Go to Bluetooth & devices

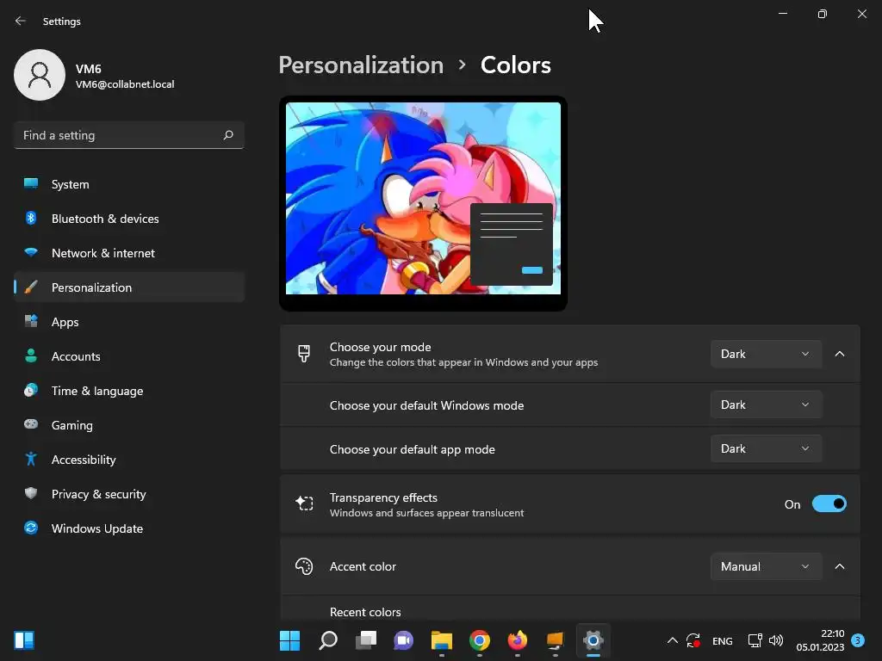click(x=129, y=218)
